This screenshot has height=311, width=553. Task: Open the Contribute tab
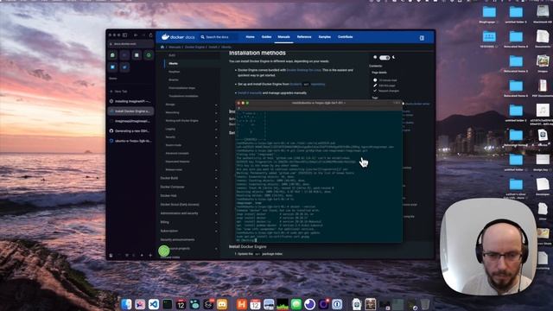click(346, 37)
